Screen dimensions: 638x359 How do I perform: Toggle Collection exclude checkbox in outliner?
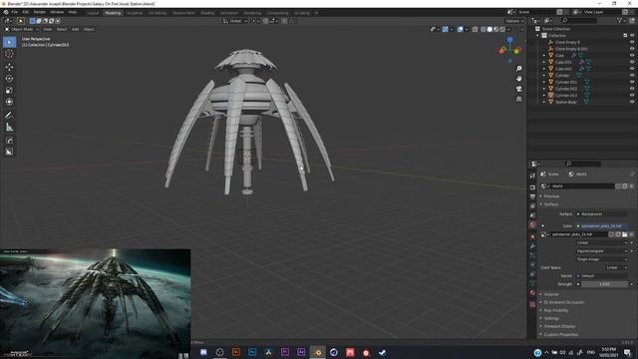(625, 36)
